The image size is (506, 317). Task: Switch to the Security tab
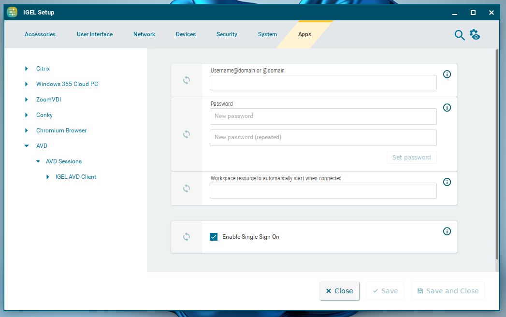(227, 34)
